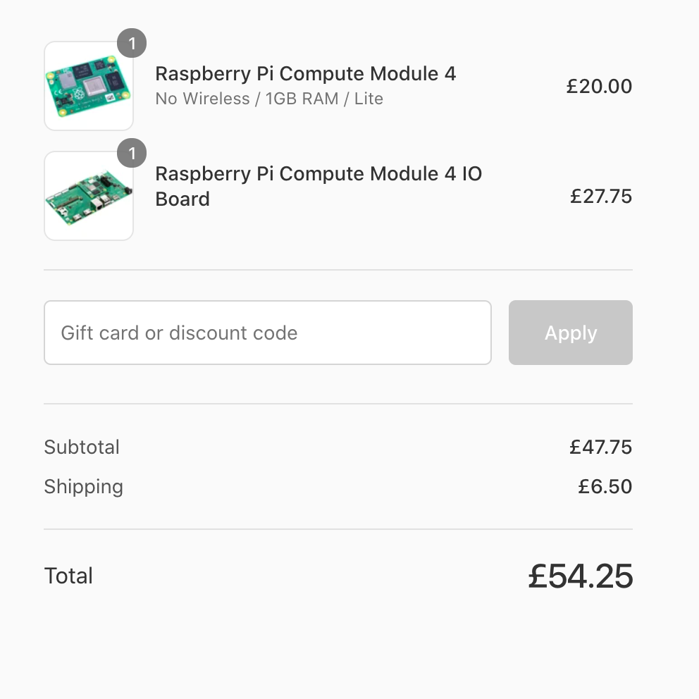Screen dimensions: 699x699
Task: Select the Compute Module 4 IO Board title
Action: tap(318, 186)
